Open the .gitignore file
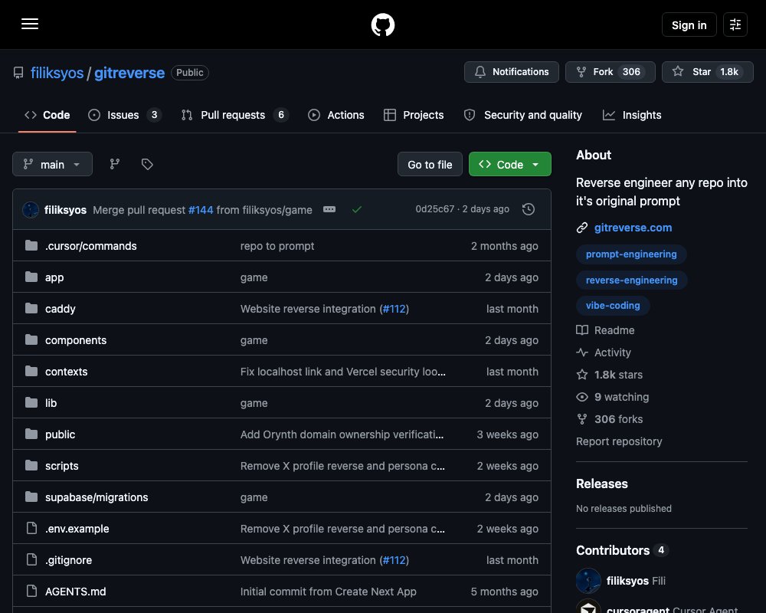The height and width of the screenshot is (613, 766). point(68,560)
